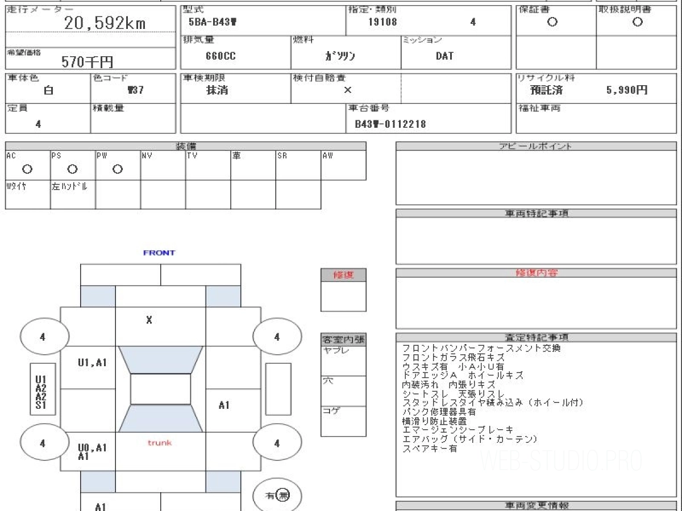Click the X mark on the hood

point(149,321)
